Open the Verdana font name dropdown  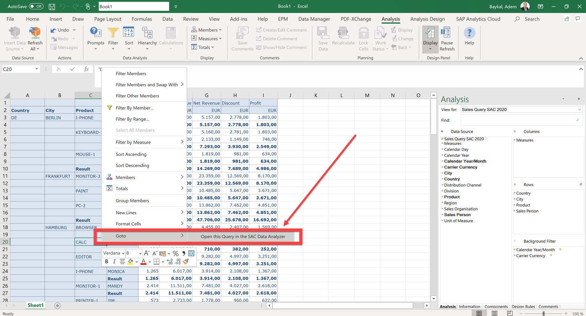pyautogui.click(x=123, y=253)
